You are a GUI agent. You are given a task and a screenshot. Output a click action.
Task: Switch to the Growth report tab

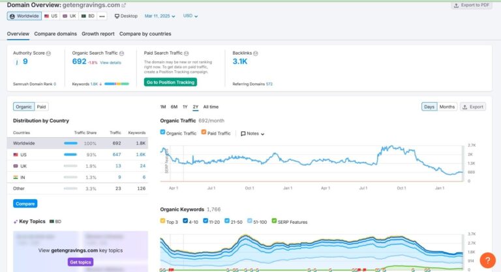(98, 34)
